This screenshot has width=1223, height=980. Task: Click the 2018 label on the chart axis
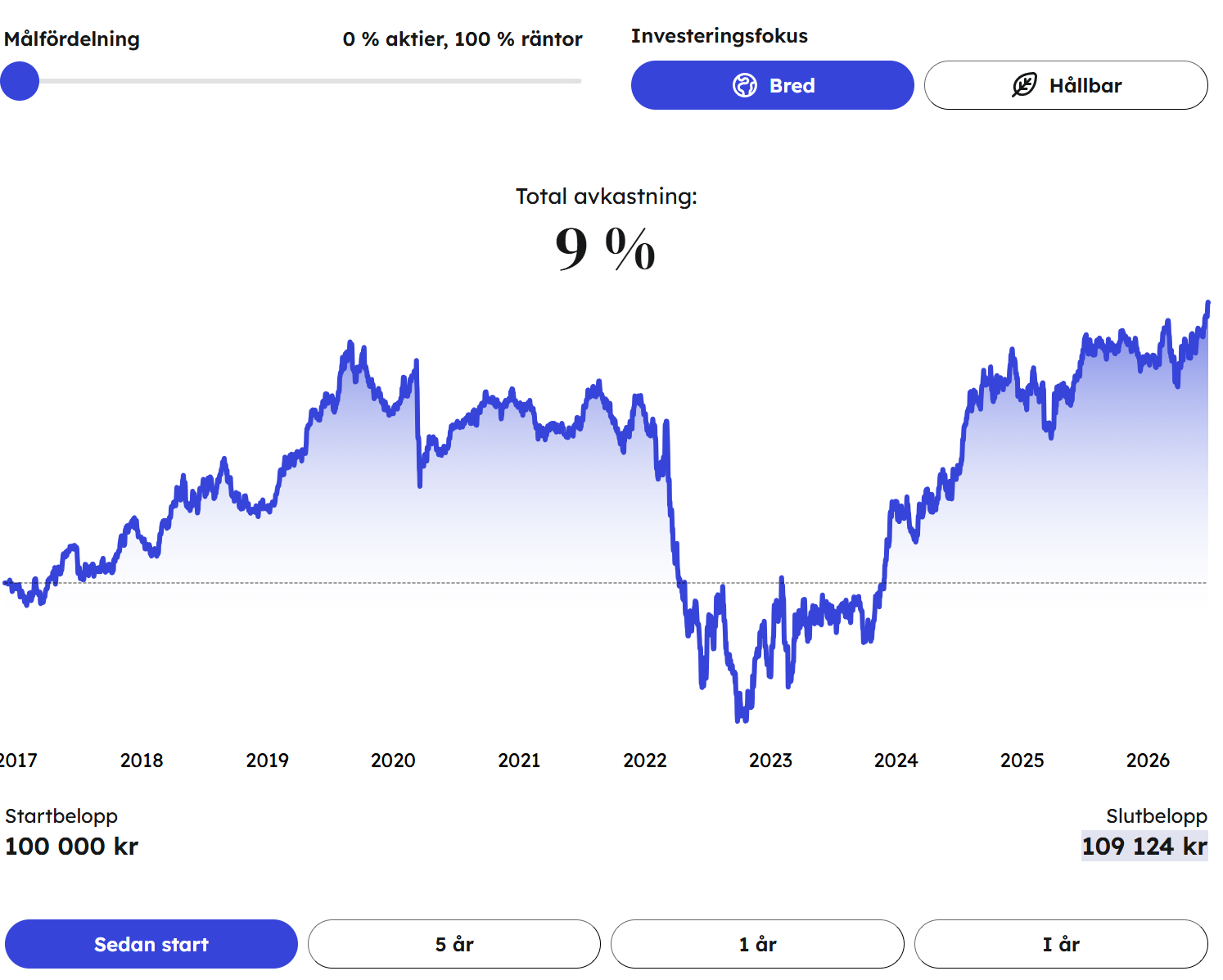142,761
